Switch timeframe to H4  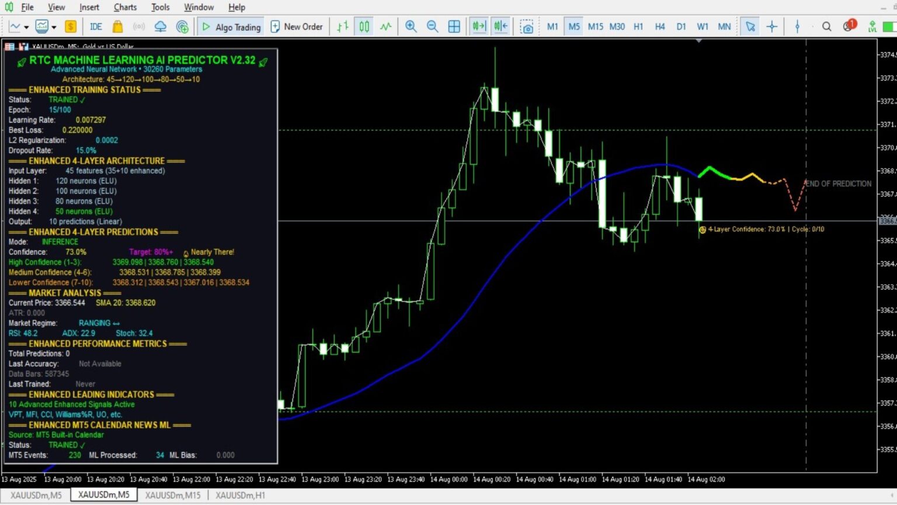[x=660, y=26]
